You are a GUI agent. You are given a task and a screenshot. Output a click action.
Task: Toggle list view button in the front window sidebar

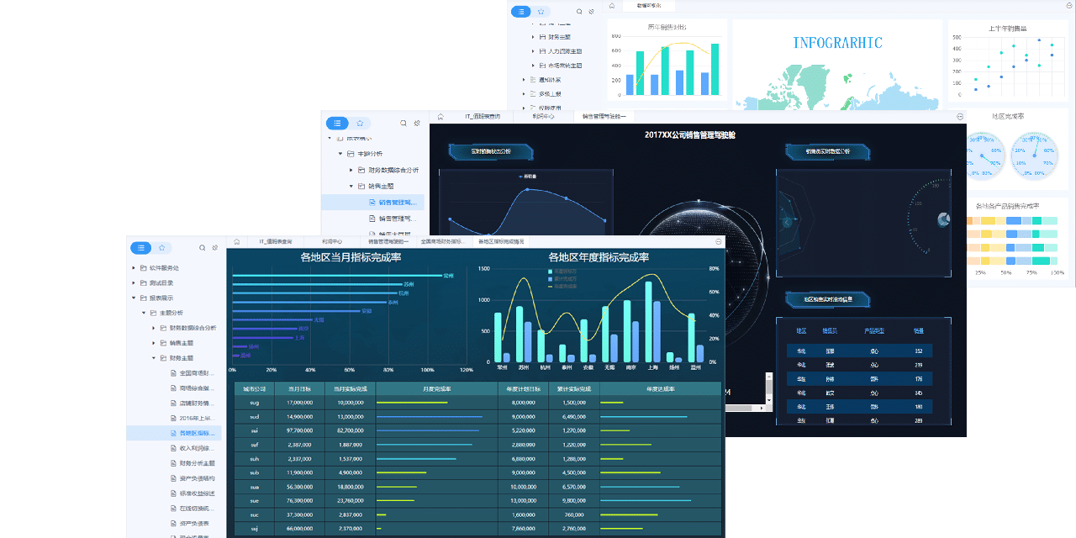point(140,248)
